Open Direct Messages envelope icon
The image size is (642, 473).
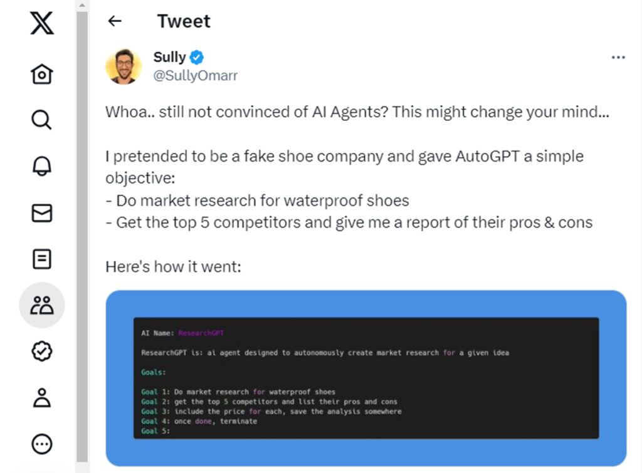tap(41, 212)
